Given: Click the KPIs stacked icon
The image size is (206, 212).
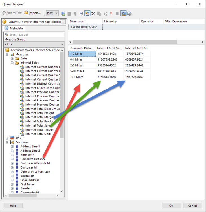Looking at the screenshot, I should coord(12,138).
